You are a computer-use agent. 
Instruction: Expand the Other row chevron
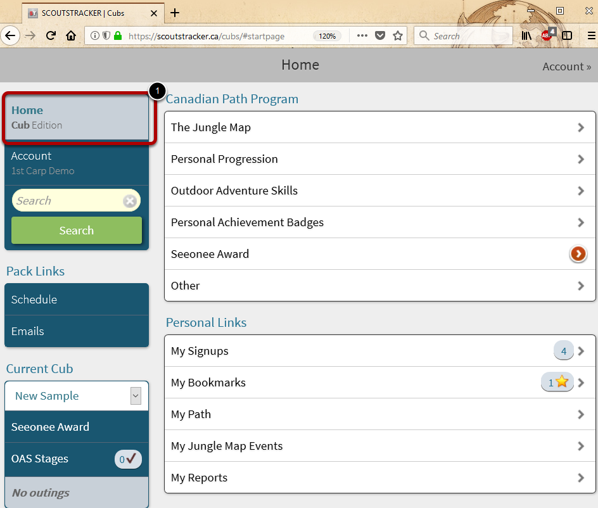pos(580,286)
